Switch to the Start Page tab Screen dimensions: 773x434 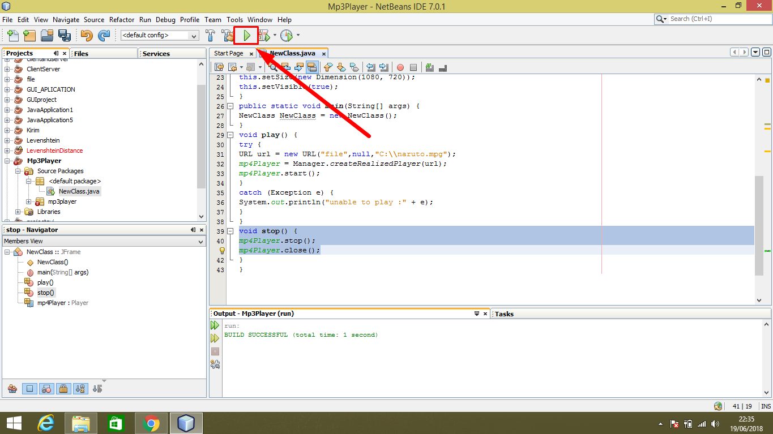point(229,53)
